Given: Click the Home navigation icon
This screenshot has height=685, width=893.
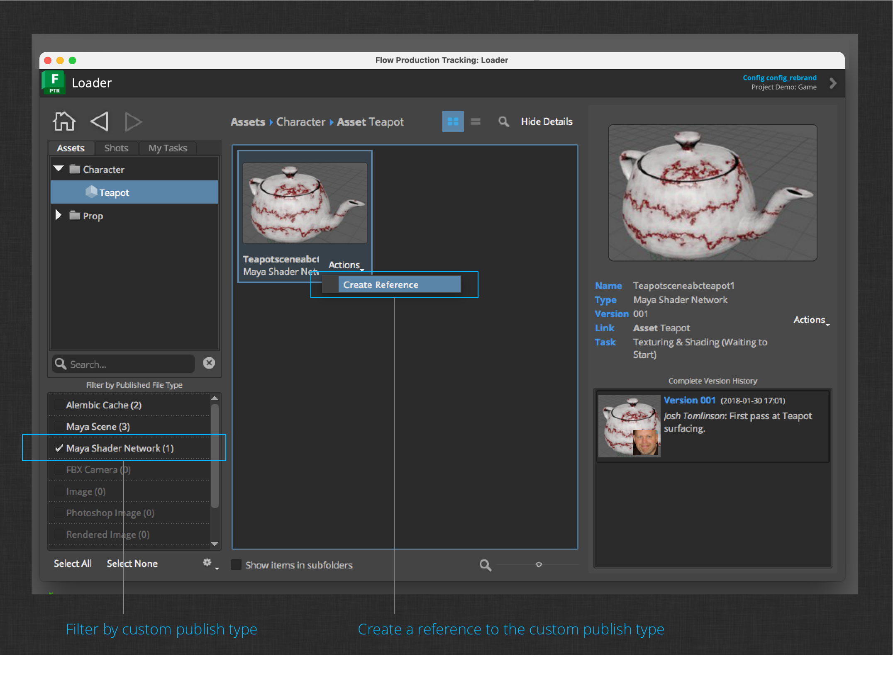Looking at the screenshot, I should coord(64,122).
